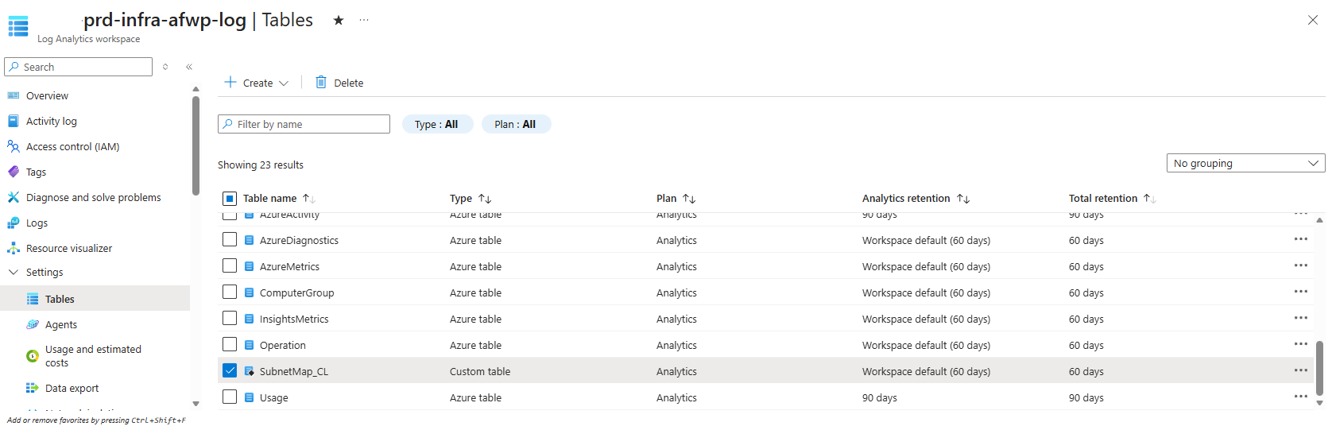Collapse the sidebar with double-chevron icon

tap(189, 67)
